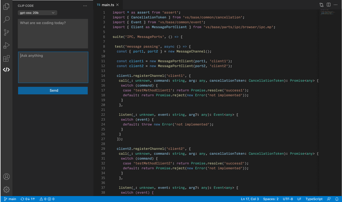
Task: Open the Search view icon
Action: click(x=6, y=19)
